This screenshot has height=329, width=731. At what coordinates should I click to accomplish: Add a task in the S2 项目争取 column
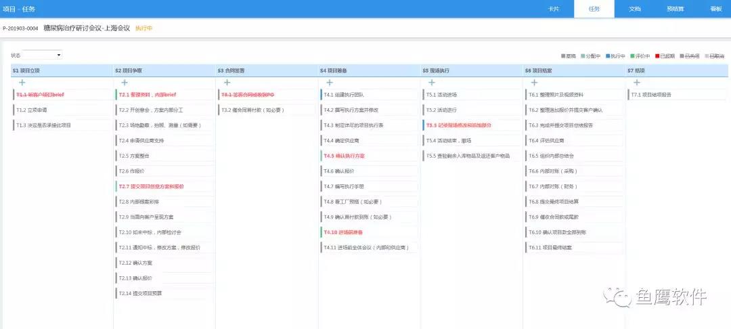[125, 82]
